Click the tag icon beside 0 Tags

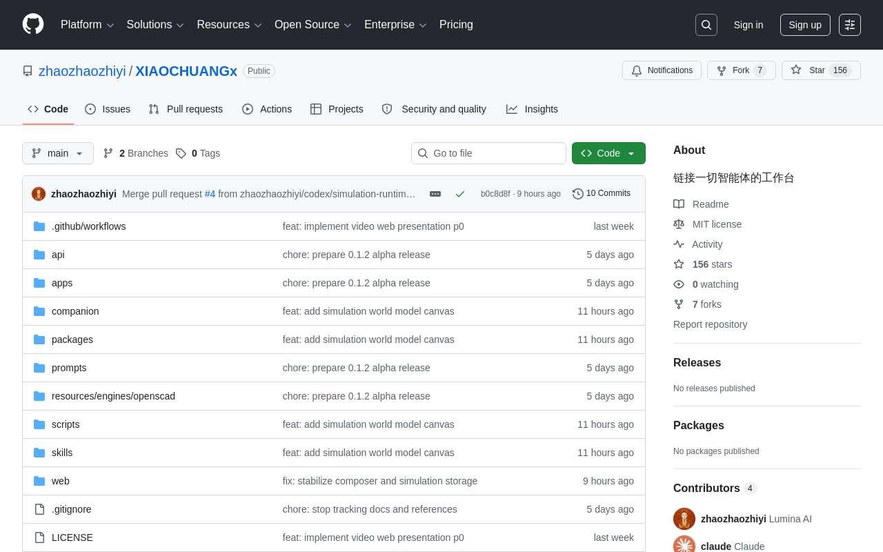181,153
